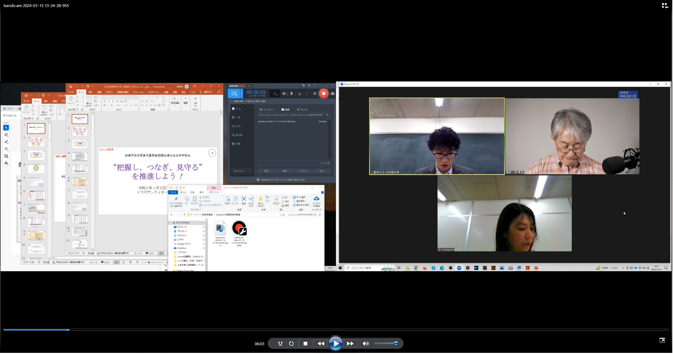The image size is (673, 354).
Task: Click Bandicam's screen area mode icon
Action: coord(234,94)
